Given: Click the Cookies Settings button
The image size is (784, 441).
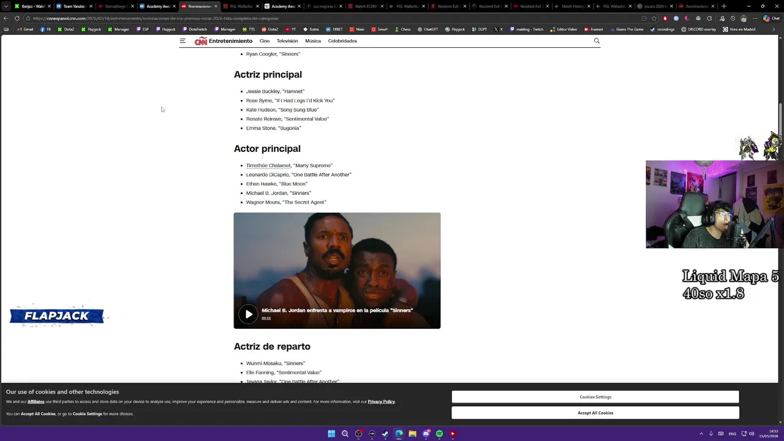Looking at the screenshot, I should (x=595, y=397).
